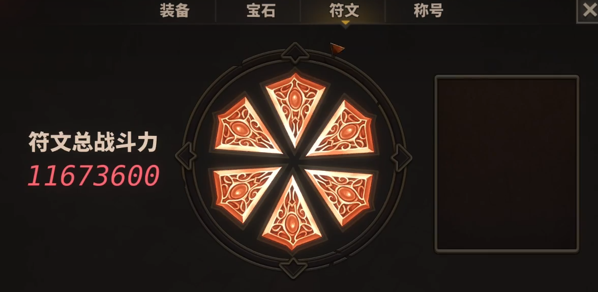Image resolution: width=598 pixels, height=292 pixels.
Task: Select the upper-left rune slot
Action: pyautogui.click(x=245, y=128)
